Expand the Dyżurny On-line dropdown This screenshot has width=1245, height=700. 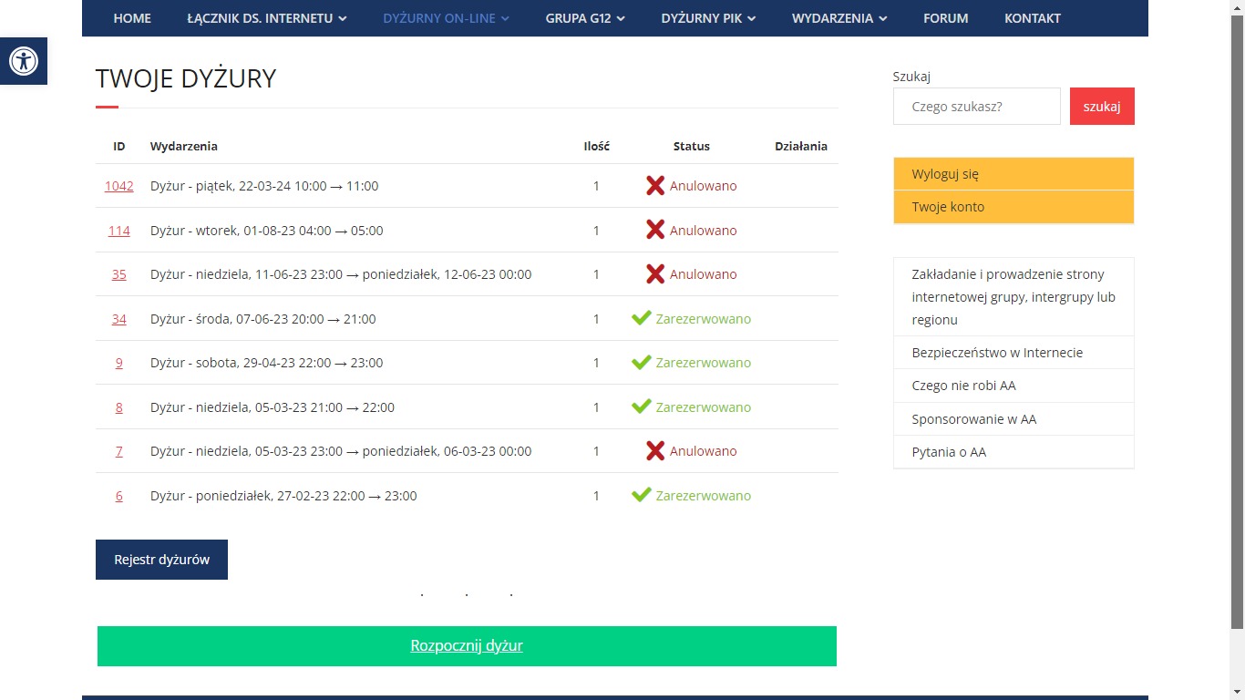446,18
